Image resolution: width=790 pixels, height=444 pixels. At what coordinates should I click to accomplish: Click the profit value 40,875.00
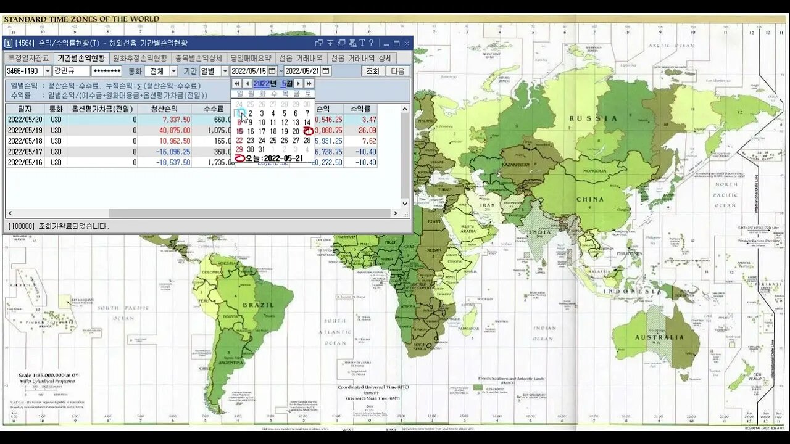click(175, 130)
